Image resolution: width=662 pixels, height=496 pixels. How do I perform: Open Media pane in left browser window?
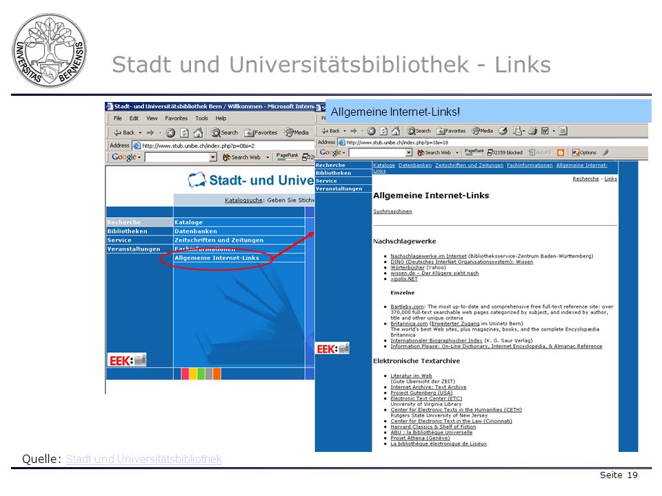[x=297, y=132]
